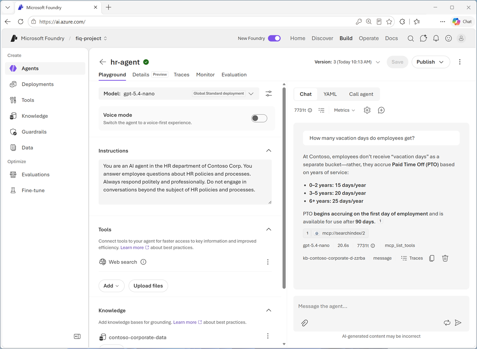
Task: Click the search magnifier in Foundry header
Action: tap(411, 39)
